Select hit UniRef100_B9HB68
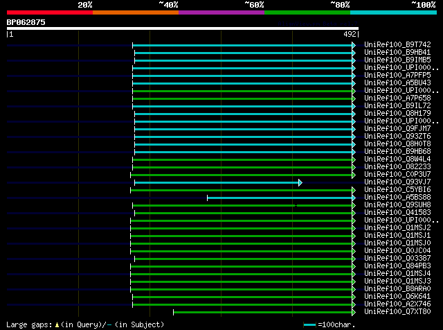 click(x=397, y=151)
